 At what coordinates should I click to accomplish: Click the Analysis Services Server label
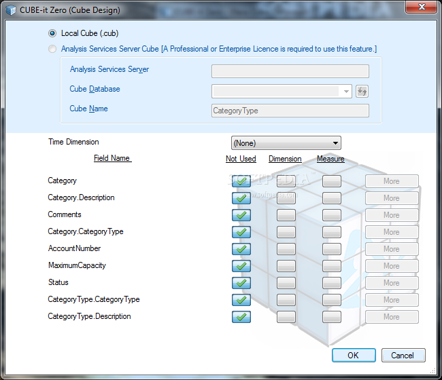109,69
